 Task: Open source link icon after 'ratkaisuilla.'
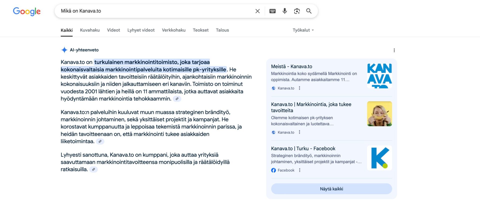pyautogui.click(x=93, y=169)
